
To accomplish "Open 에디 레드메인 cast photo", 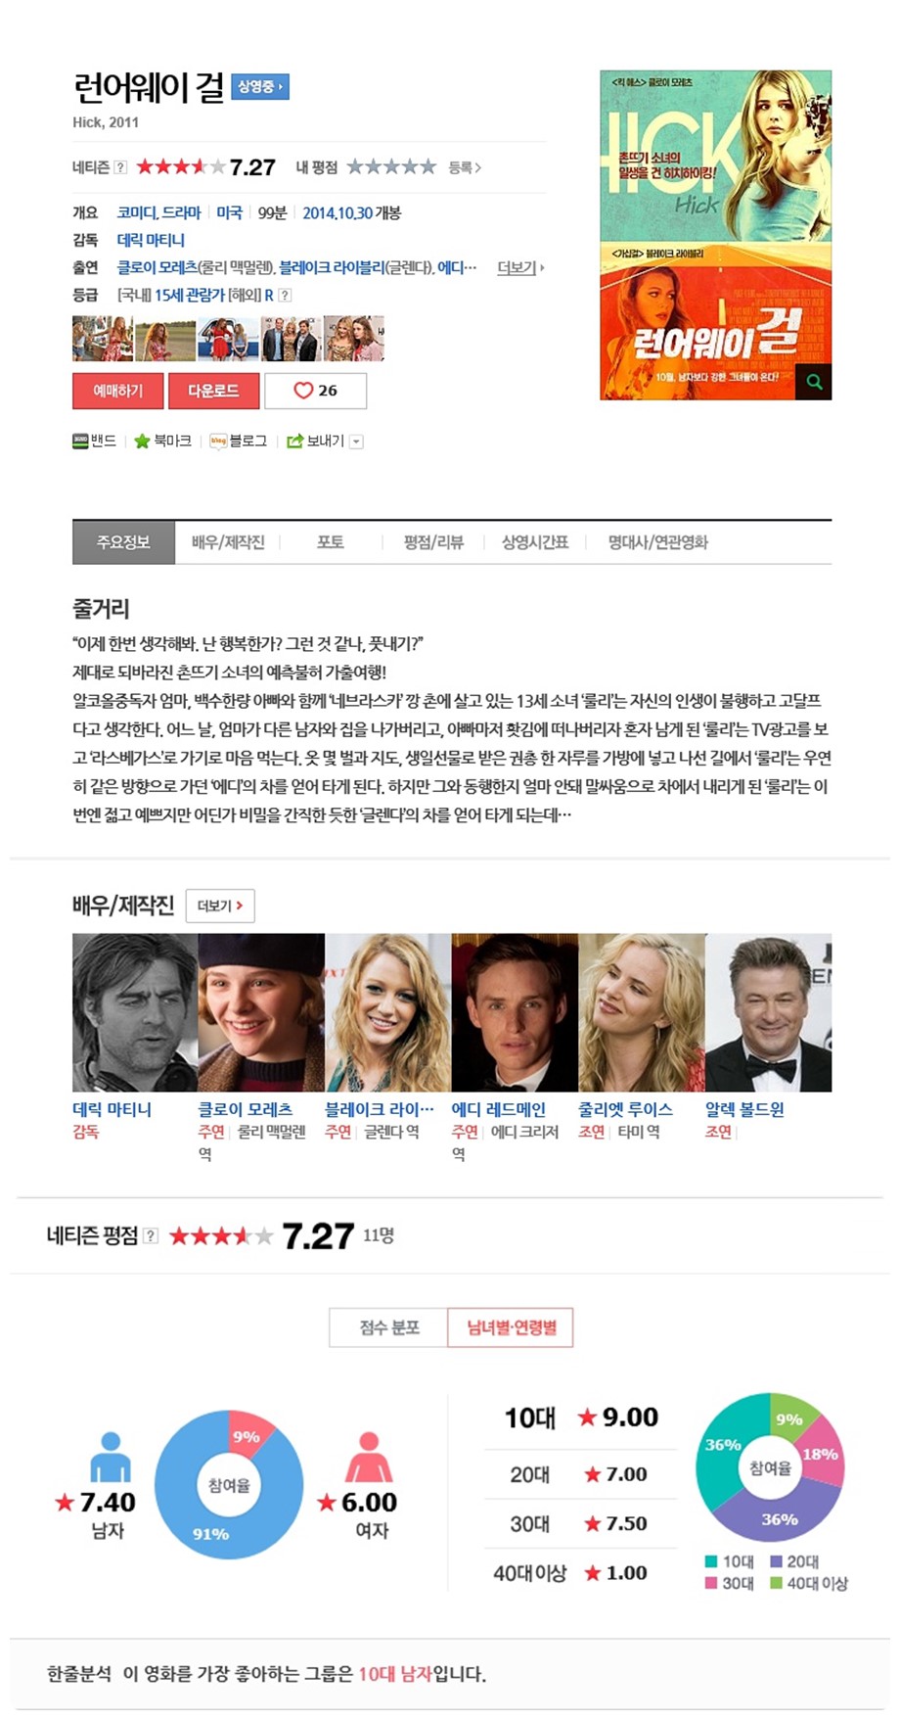I will point(515,1012).
